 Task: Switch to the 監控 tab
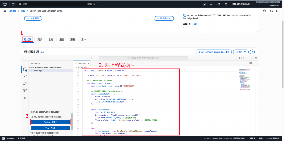coord(51,39)
